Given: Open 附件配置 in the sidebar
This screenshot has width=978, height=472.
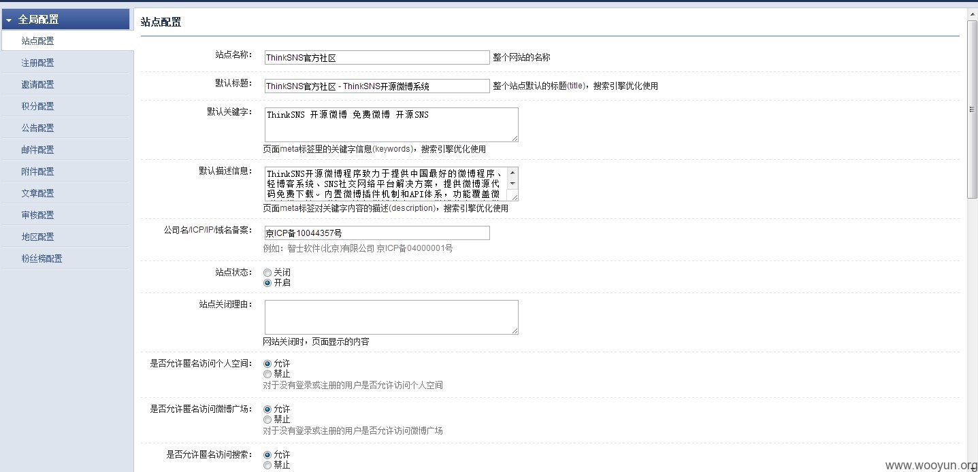Looking at the screenshot, I should 37,171.
